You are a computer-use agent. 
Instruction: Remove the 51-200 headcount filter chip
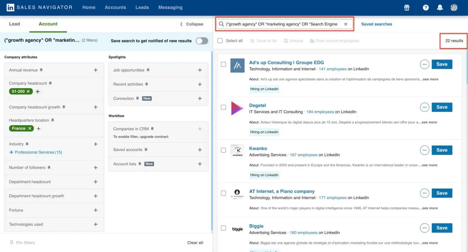click(28, 91)
